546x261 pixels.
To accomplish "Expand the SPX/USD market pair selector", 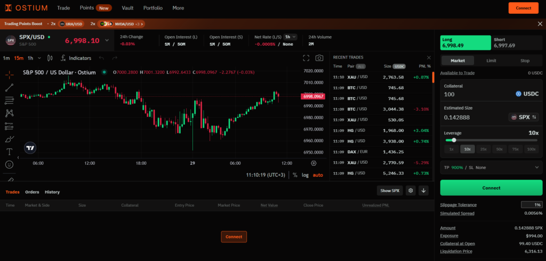I will tap(107, 40).
